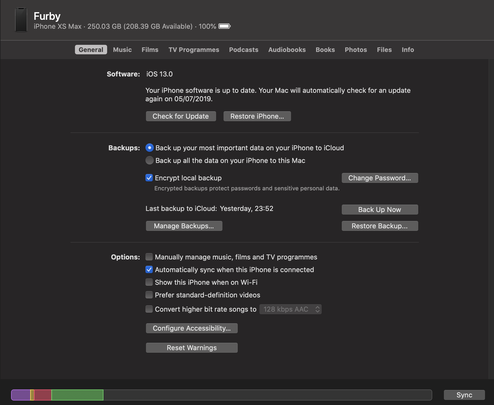Screen dimensions: 494x405
Task: Open the Music tab
Action: tap(122, 50)
